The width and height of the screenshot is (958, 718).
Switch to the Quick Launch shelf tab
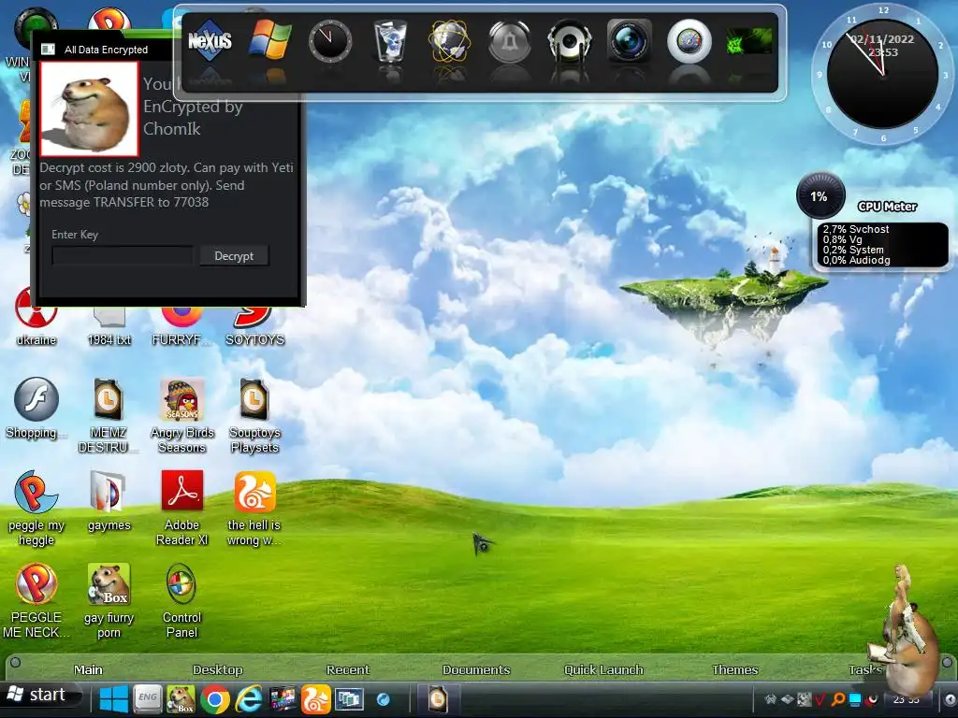(603, 669)
